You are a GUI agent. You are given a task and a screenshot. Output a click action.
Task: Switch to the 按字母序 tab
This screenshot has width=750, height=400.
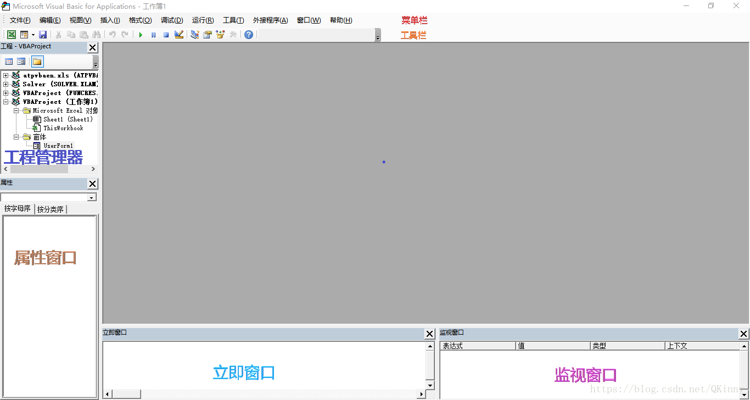(x=18, y=209)
